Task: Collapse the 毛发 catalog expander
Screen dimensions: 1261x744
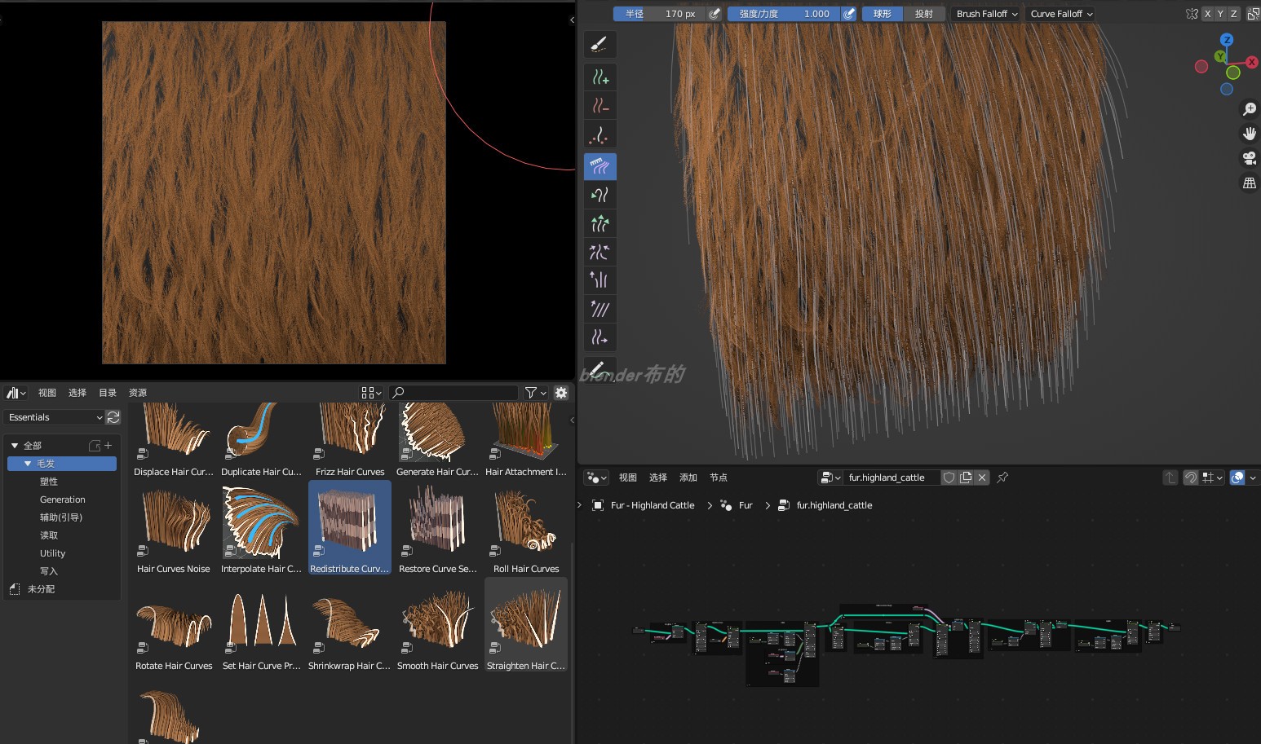Action: pyautogui.click(x=27, y=464)
